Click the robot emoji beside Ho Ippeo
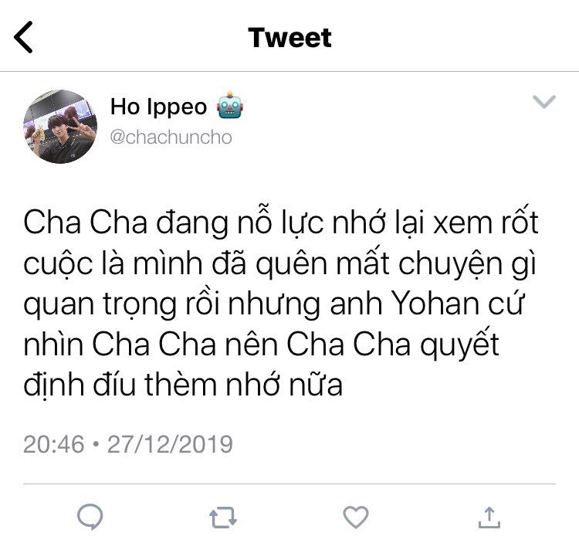This screenshot has height=550, width=579. pos(230,105)
